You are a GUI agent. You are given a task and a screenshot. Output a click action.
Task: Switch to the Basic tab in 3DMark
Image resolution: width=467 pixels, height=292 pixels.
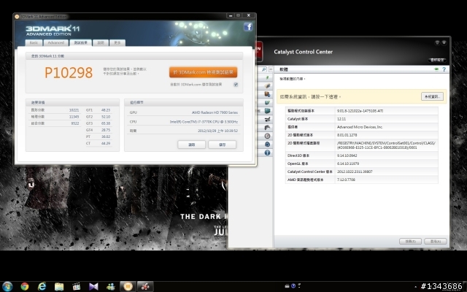(34, 43)
